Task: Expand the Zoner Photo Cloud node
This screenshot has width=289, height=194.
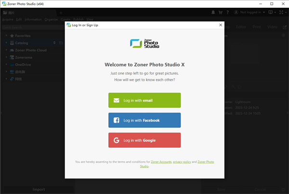Action: pos(6,50)
